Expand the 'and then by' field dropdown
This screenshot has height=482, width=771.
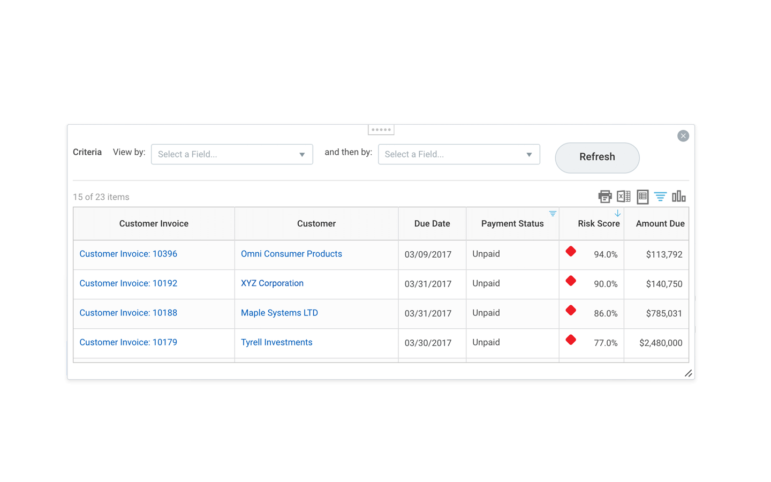coord(459,154)
